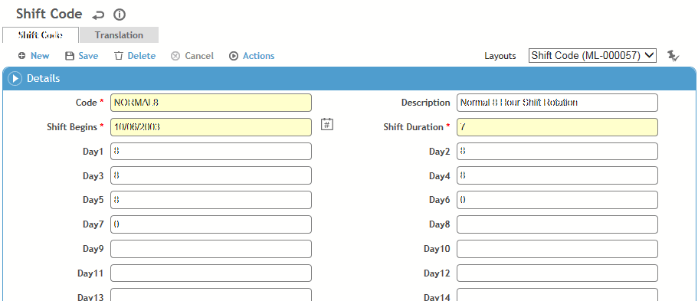
Task: Click the Delete button label
Action: (x=142, y=56)
